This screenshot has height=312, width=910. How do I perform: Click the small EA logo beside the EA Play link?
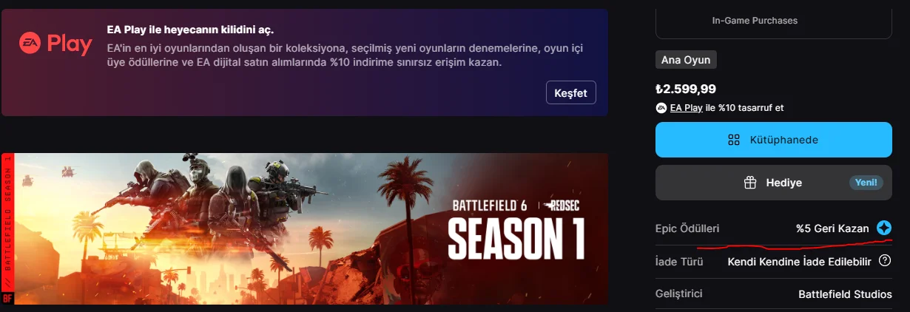point(661,108)
